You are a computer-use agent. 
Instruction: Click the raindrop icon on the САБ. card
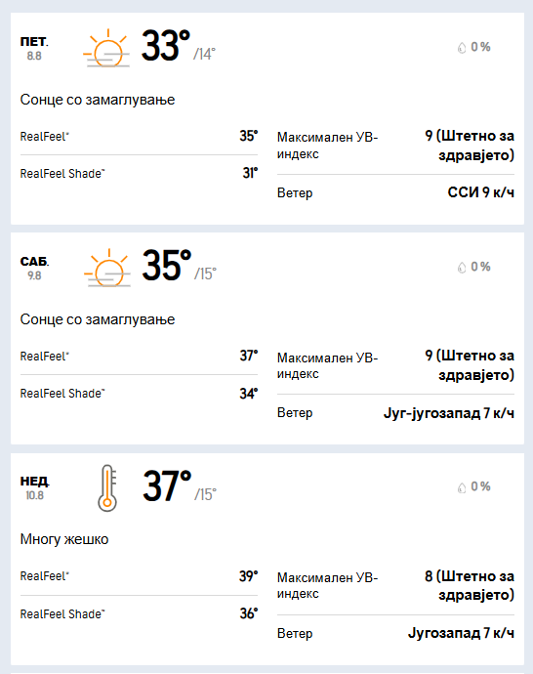462,268
